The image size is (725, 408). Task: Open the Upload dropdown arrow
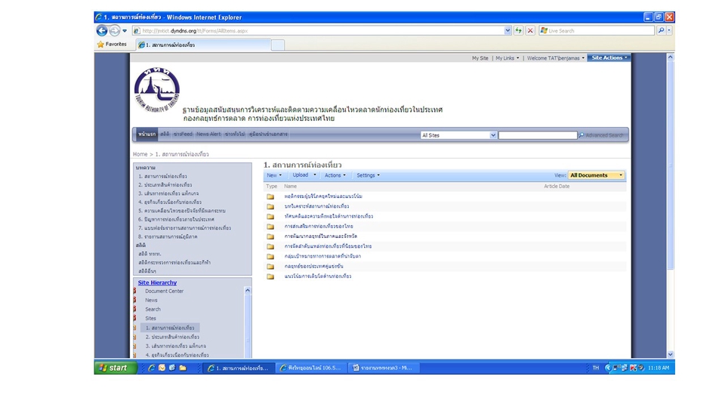click(315, 175)
